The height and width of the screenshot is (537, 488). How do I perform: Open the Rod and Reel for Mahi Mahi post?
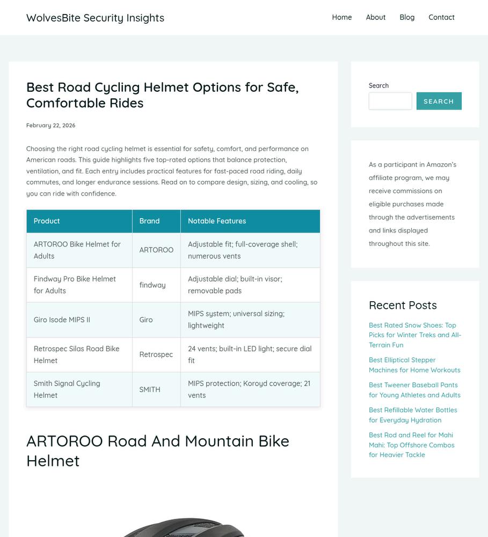click(411, 445)
